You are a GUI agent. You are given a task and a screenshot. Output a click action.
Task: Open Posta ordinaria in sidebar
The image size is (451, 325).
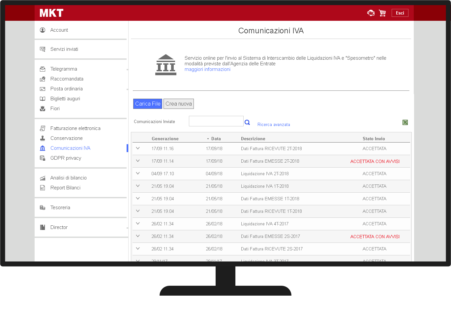[67, 89]
